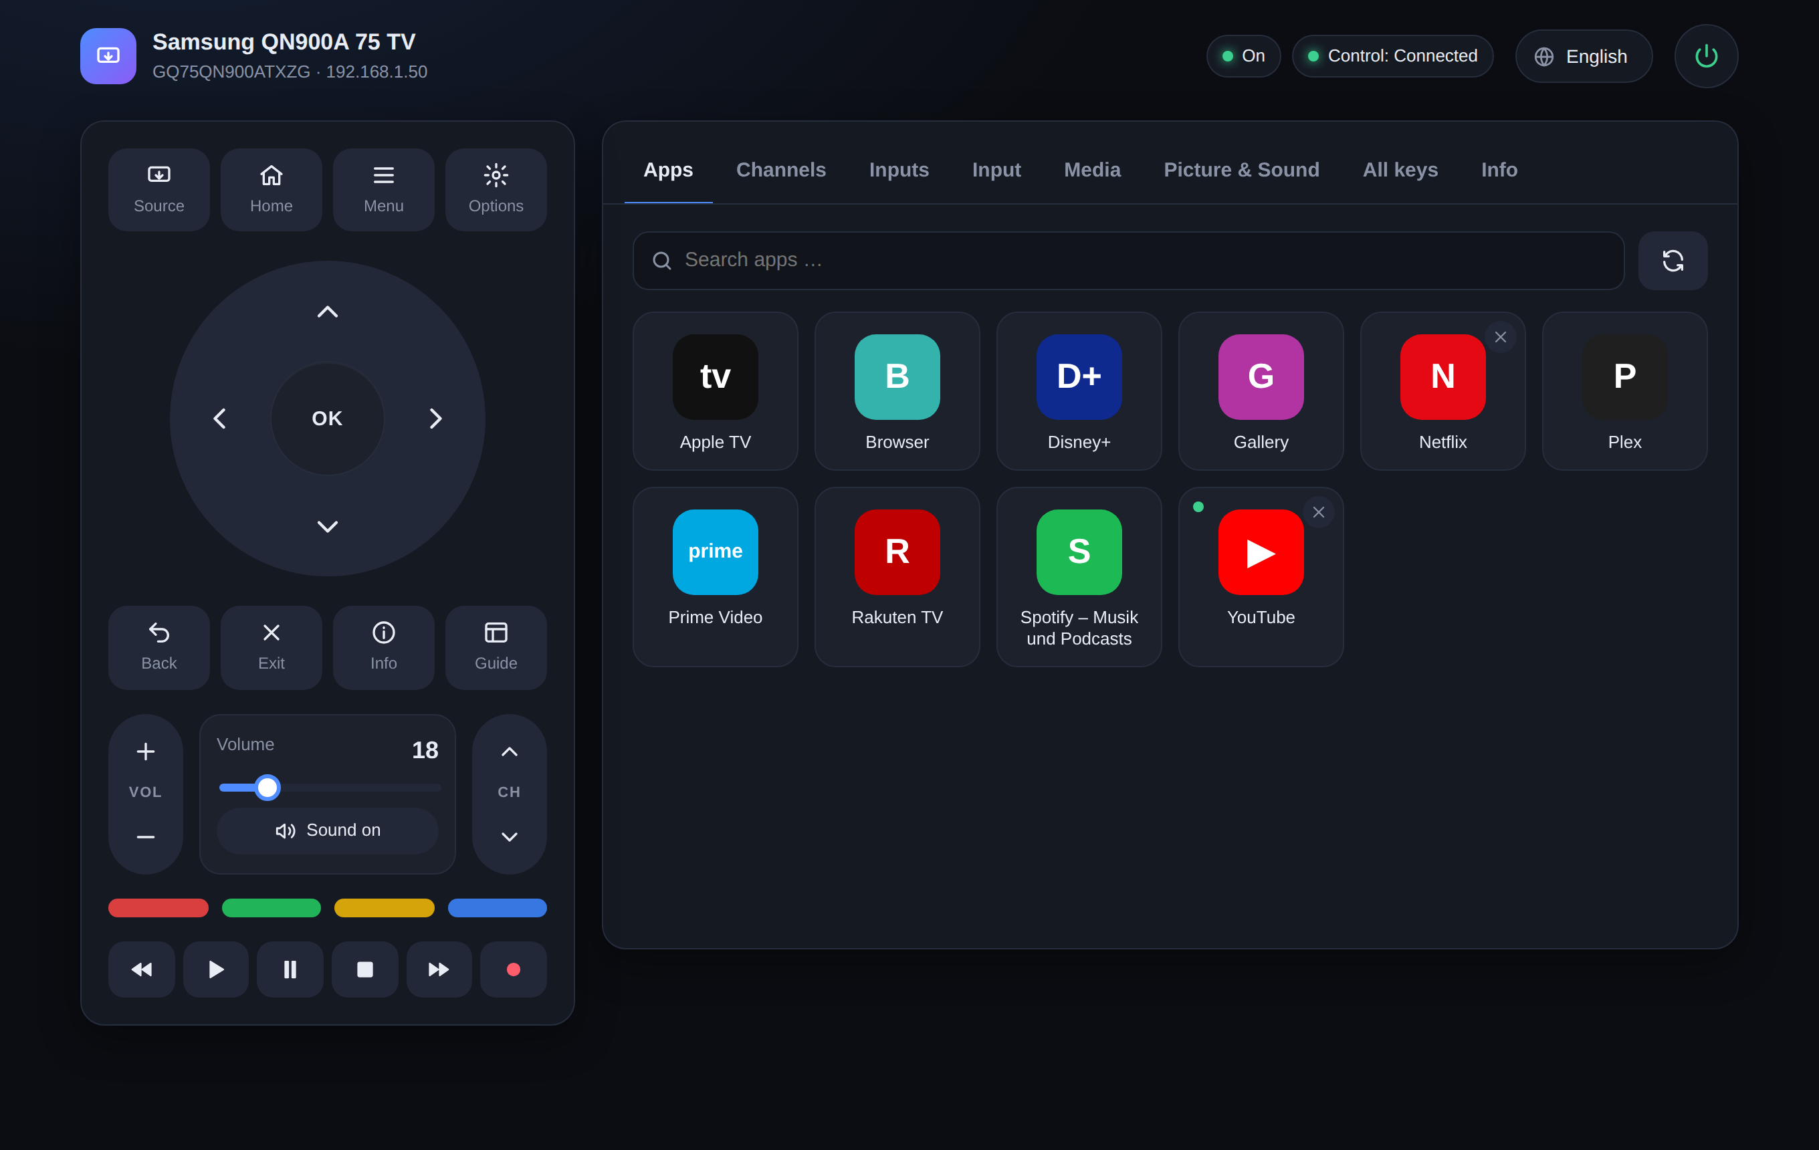Toggle TV power with the power icon
Image resolution: width=1819 pixels, height=1150 pixels.
point(1706,56)
